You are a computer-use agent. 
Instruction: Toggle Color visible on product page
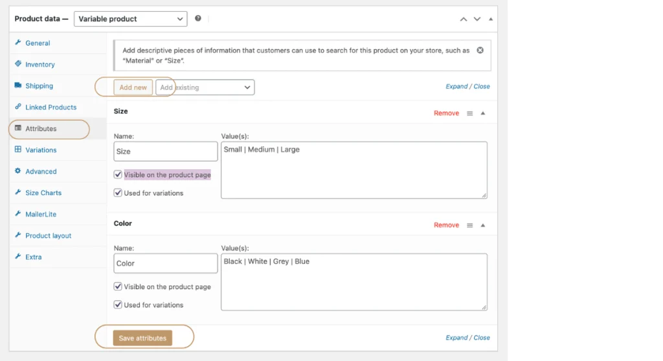point(118,286)
